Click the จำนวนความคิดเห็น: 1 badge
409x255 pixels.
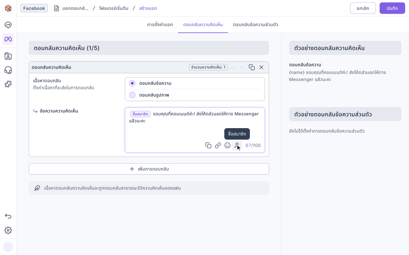[208, 67]
